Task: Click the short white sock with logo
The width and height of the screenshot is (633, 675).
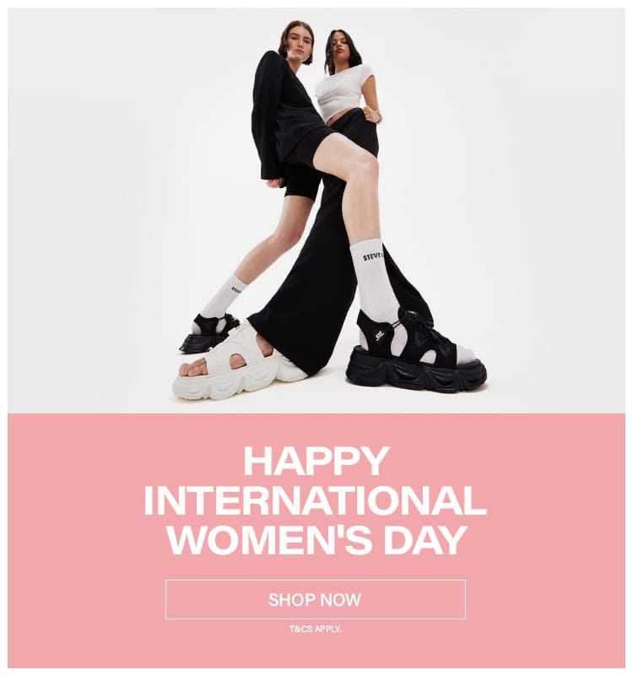Action: (224, 296)
